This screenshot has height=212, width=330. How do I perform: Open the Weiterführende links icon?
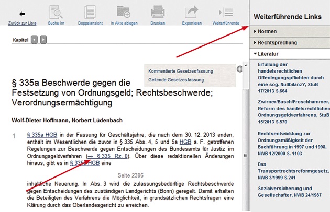point(226,13)
